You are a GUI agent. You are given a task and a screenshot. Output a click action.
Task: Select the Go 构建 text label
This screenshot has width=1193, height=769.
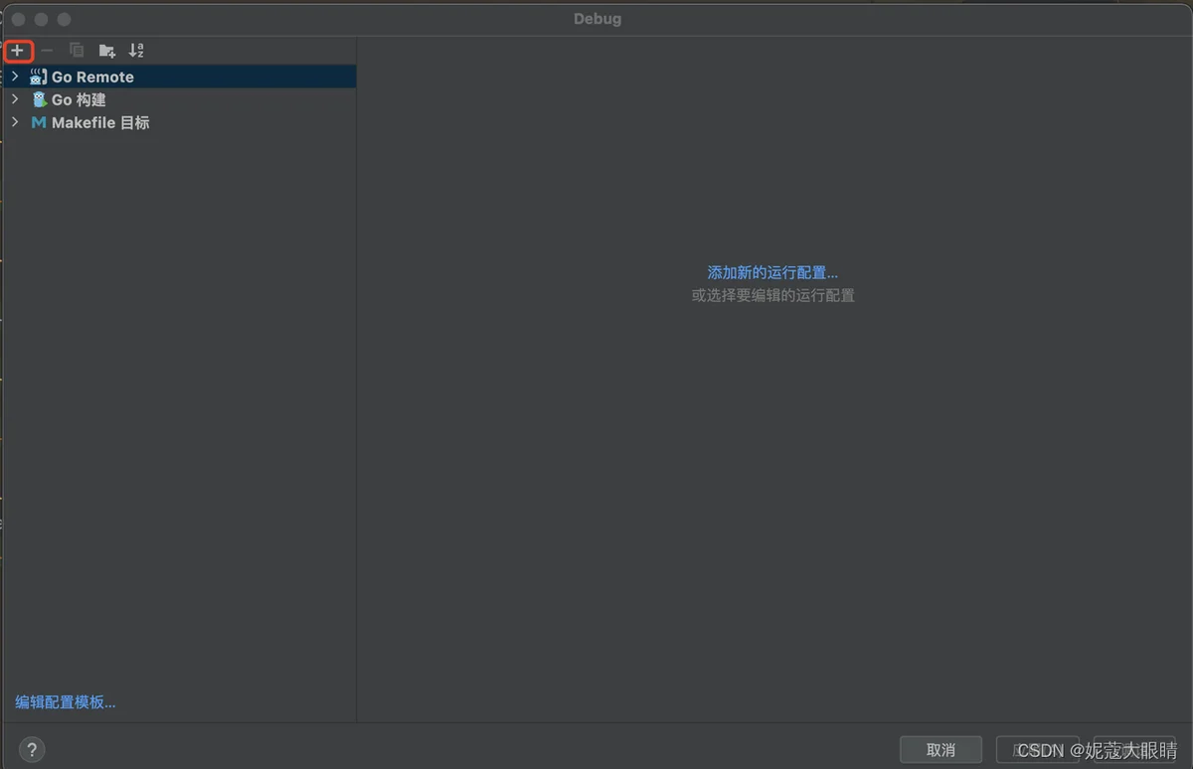tap(79, 99)
